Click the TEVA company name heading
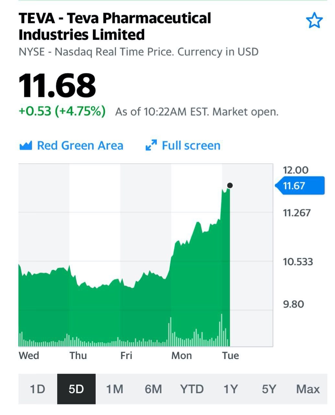Image resolution: width=335 pixels, height=415 pixels. (x=115, y=26)
